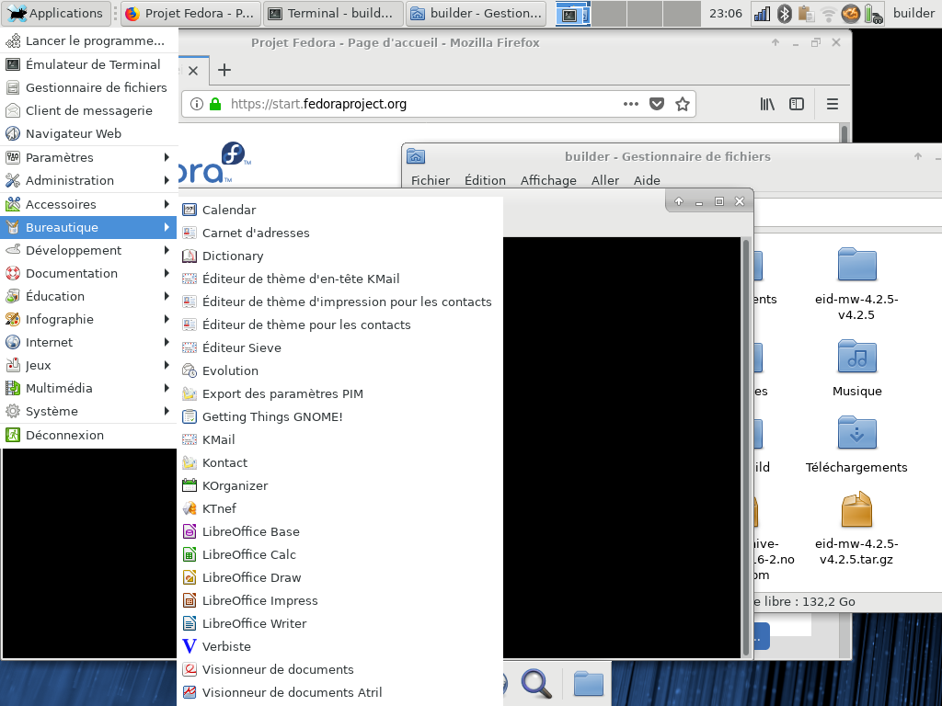Start LibreOffice Draw from the menu
Image resolution: width=942 pixels, height=706 pixels.
tap(340, 577)
